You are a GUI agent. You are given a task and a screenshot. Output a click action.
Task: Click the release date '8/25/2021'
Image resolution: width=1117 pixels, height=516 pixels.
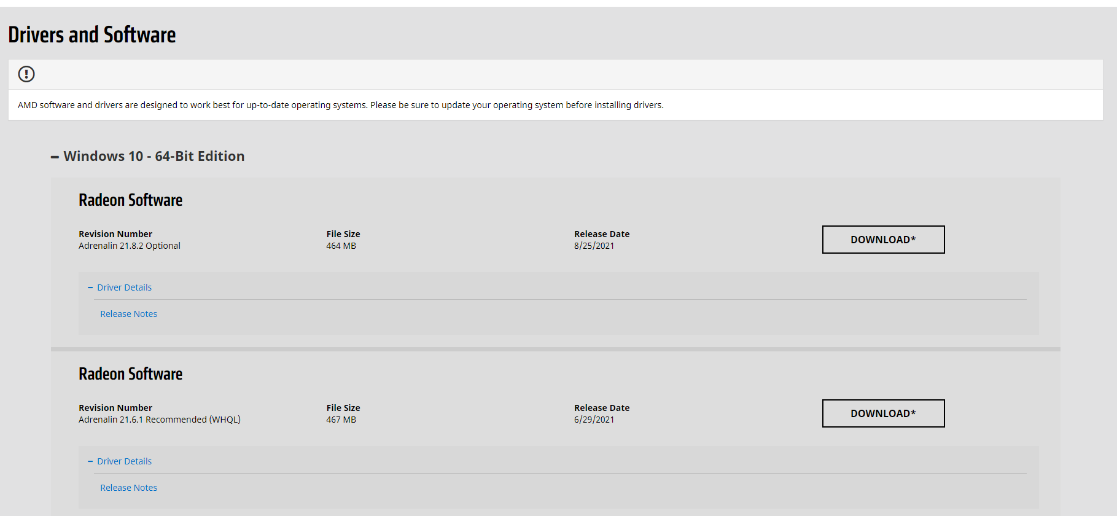(594, 246)
